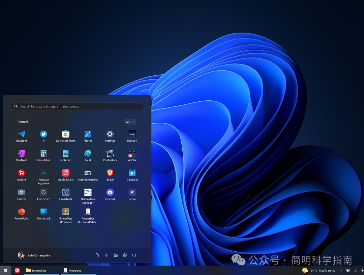Open the Brave browser
The height and width of the screenshot is (275, 364).
coord(110,173)
